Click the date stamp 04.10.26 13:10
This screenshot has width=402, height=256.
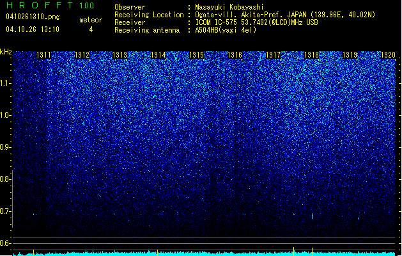tap(33, 29)
